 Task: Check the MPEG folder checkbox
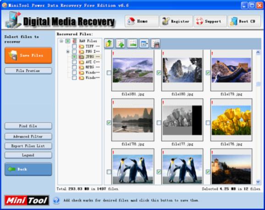74,67
